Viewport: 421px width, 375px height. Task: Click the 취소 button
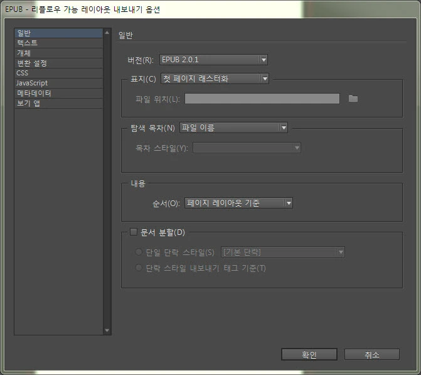(x=372, y=354)
